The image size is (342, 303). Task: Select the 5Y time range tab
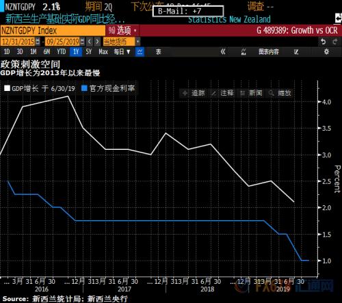(88, 52)
